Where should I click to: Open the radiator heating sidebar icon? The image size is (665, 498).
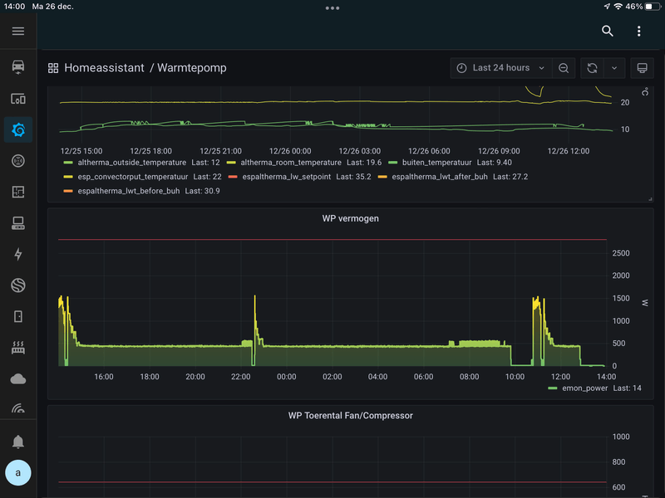tap(18, 349)
